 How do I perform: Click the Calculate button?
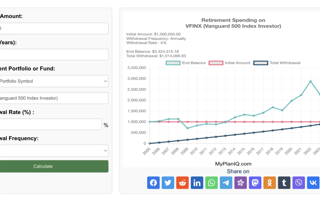[x=54, y=166]
